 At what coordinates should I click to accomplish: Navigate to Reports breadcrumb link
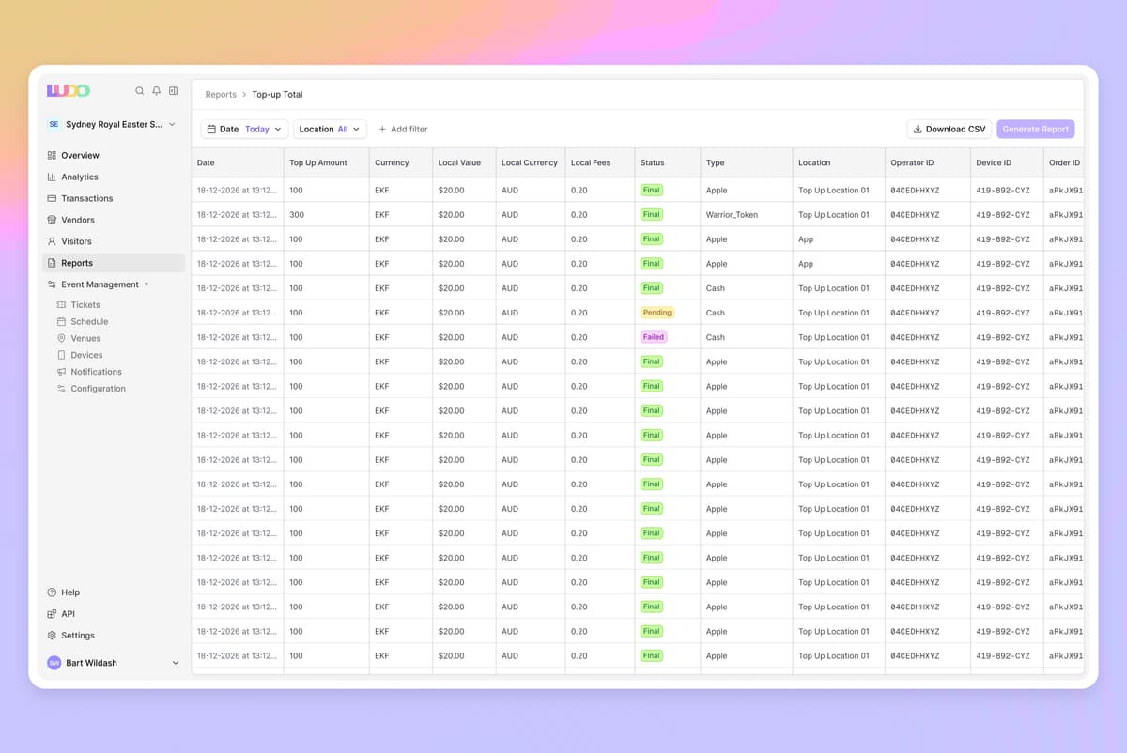221,95
